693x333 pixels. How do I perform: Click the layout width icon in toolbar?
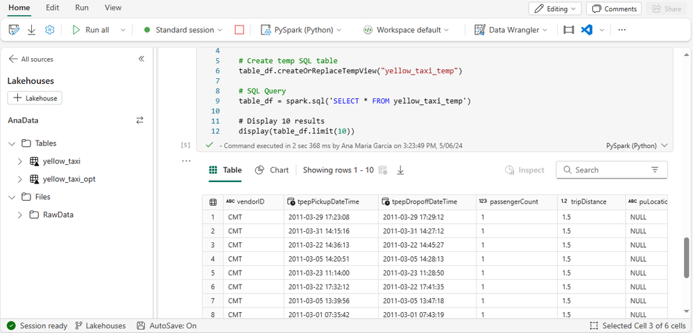(x=569, y=30)
